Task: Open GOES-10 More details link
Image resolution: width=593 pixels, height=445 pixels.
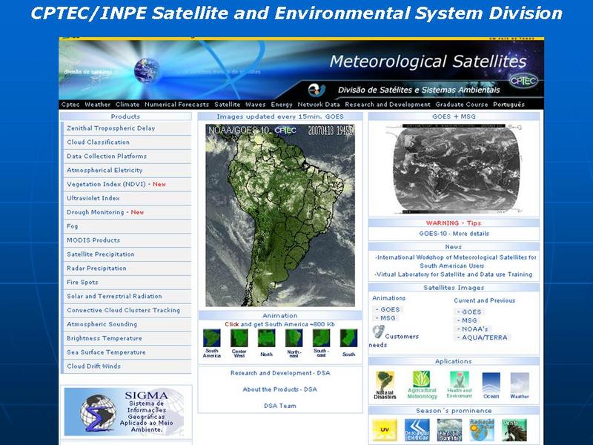Action: pos(454,234)
